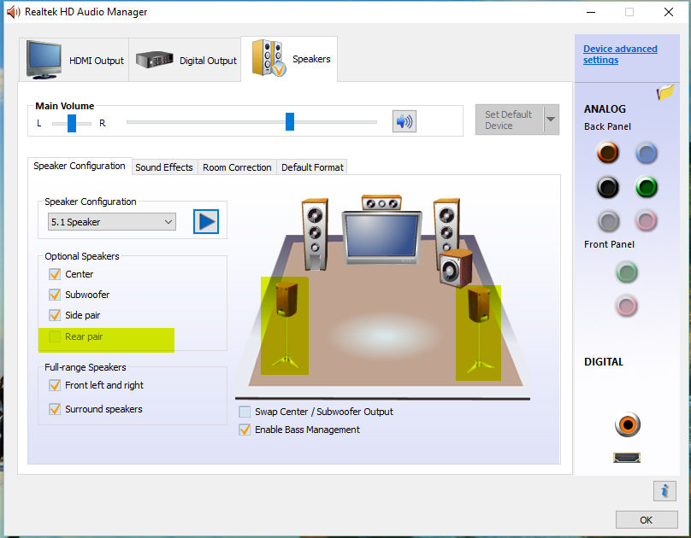Click the center speaker above the TV
Image resolution: width=691 pixels, height=538 pixels.
381,202
